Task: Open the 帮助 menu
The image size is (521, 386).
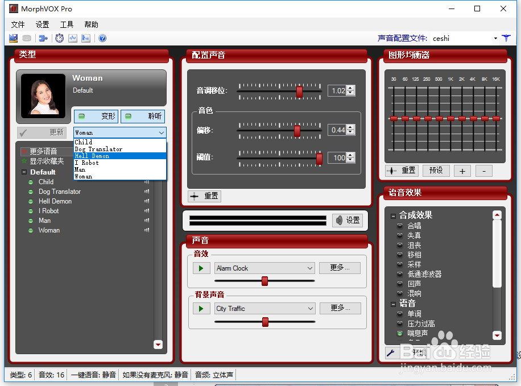Action: tap(91, 24)
